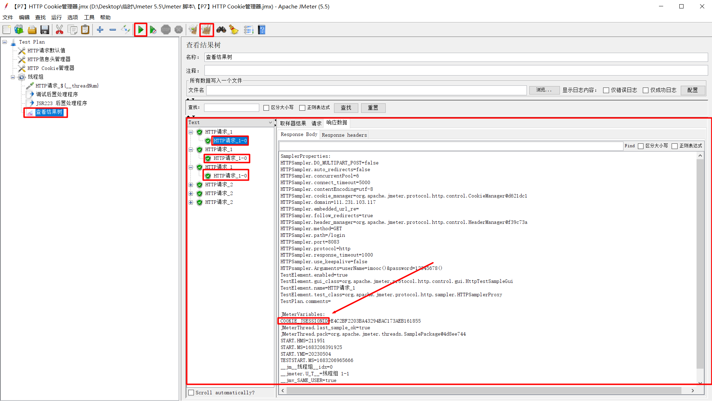Select the 调试后置处理程序 node

point(57,95)
